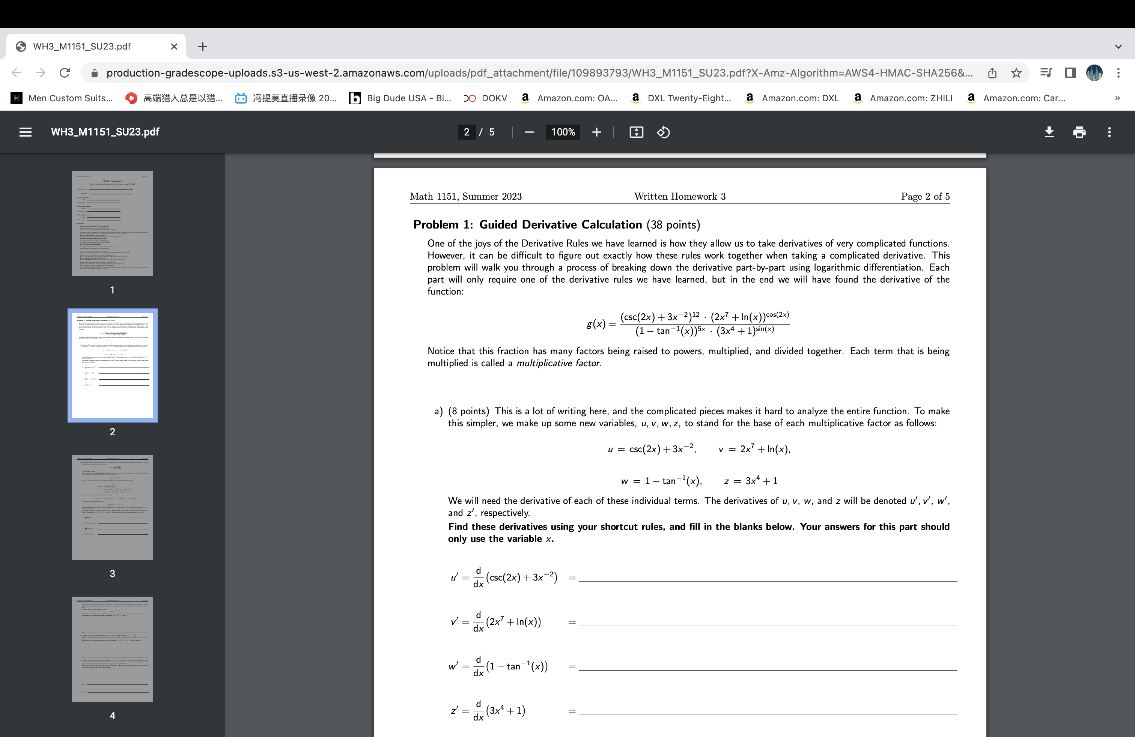Viewport: 1135px width, 737px height.
Task: Jump to page 3 via its thumbnail
Action: click(x=113, y=507)
